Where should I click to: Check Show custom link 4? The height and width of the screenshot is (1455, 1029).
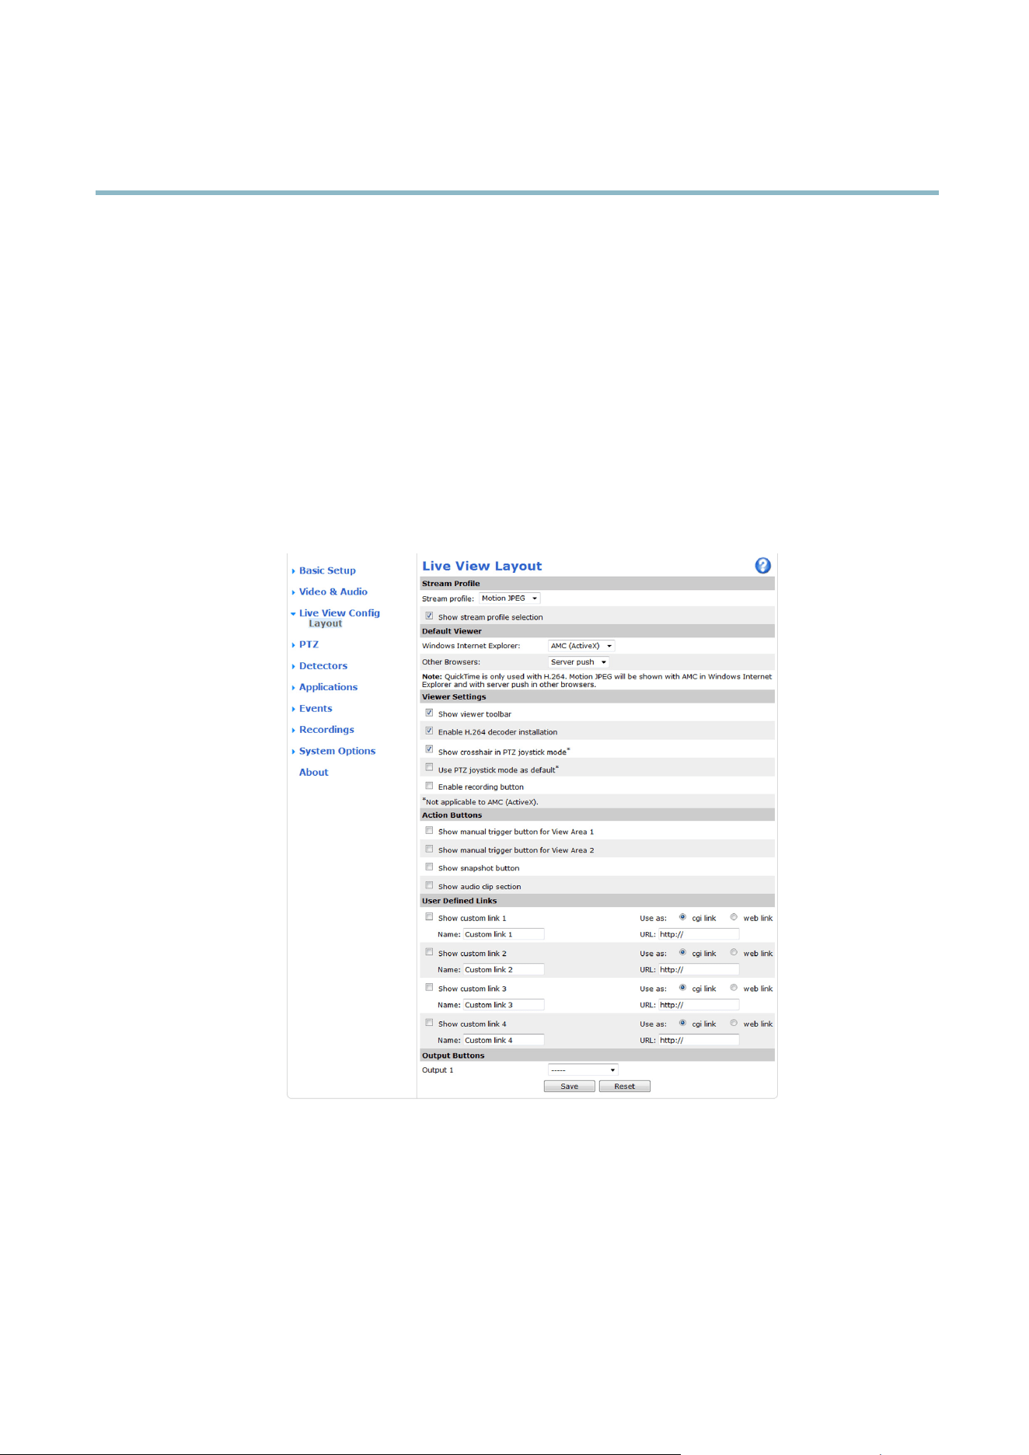(429, 1023)
